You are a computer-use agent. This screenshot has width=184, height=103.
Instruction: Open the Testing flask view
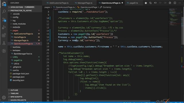click(4, 43)
